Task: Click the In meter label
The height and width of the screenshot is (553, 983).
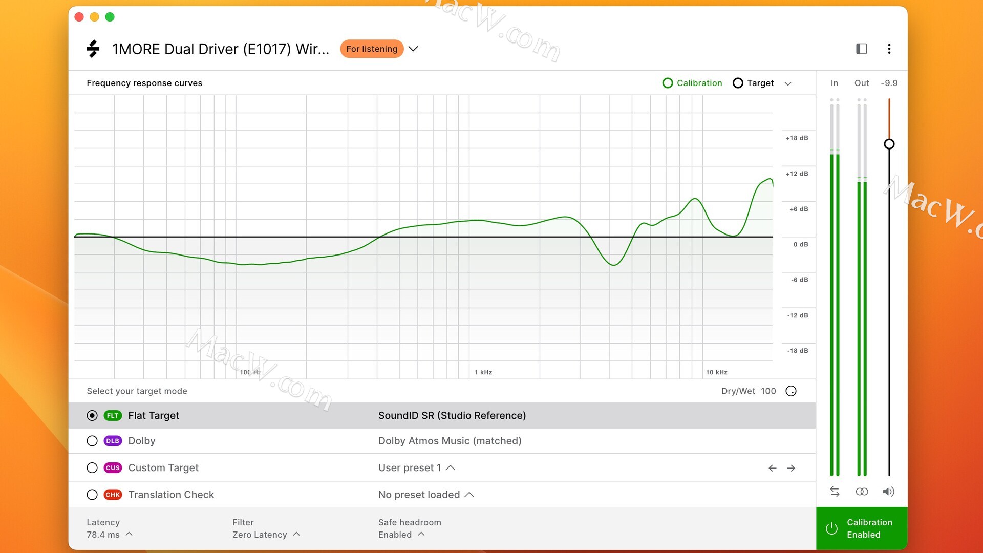Action: 835,83
